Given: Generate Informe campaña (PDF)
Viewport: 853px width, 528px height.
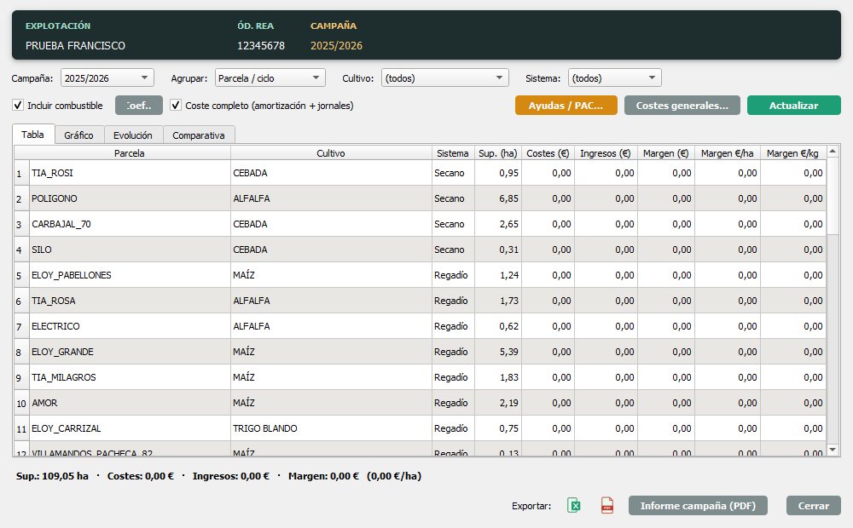Looking at the screenshot, I should coord(698,506).
